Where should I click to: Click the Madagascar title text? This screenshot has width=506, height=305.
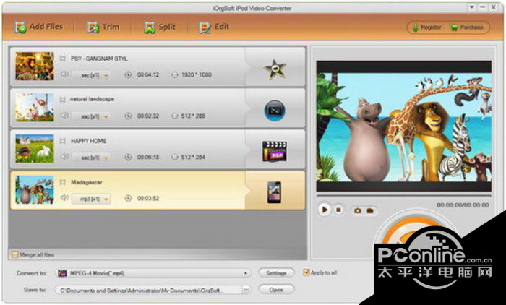[87, 182]
